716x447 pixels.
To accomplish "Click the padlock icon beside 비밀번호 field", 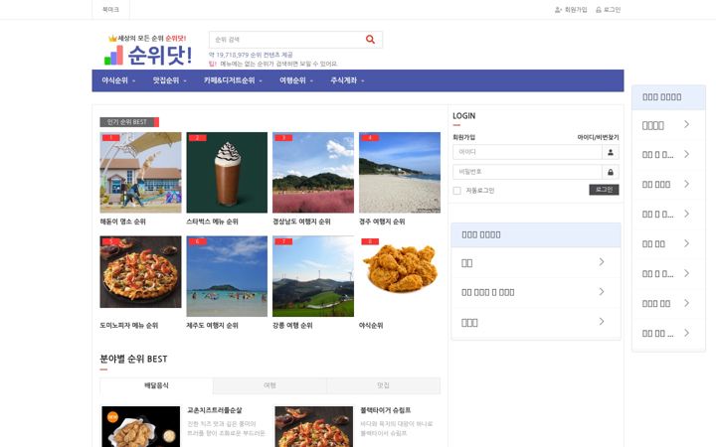I will point(611,172).
